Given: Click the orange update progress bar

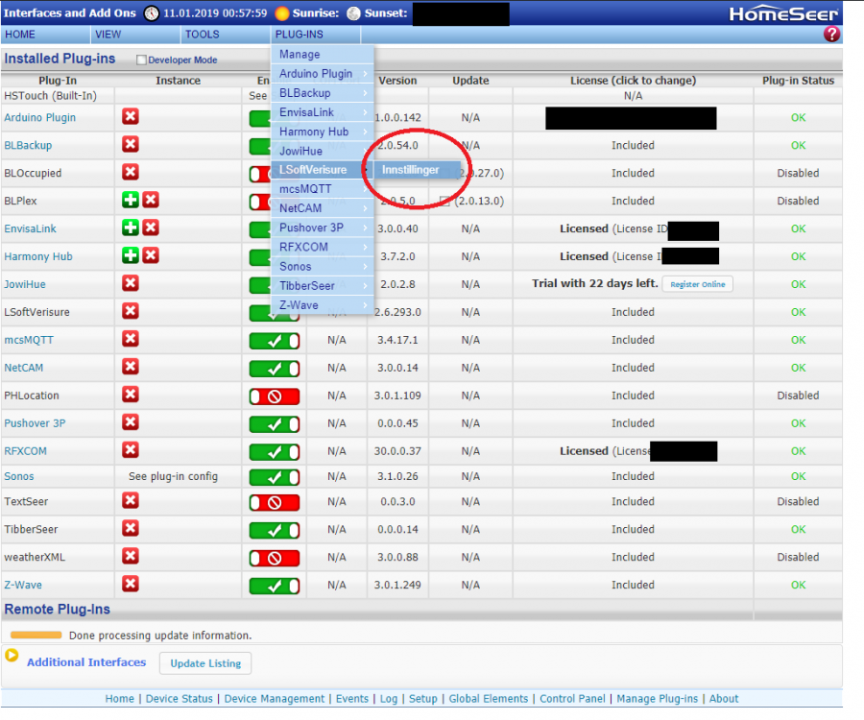Looking at the screenshot, I should (36, 636).
